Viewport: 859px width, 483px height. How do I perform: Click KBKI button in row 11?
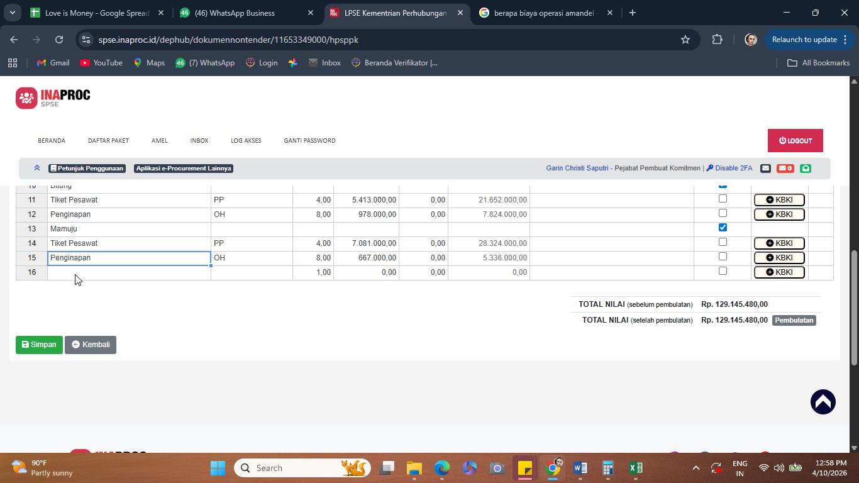point(779,200)
